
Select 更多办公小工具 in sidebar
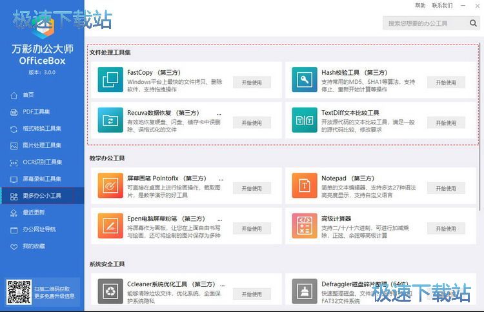[42, 196]
